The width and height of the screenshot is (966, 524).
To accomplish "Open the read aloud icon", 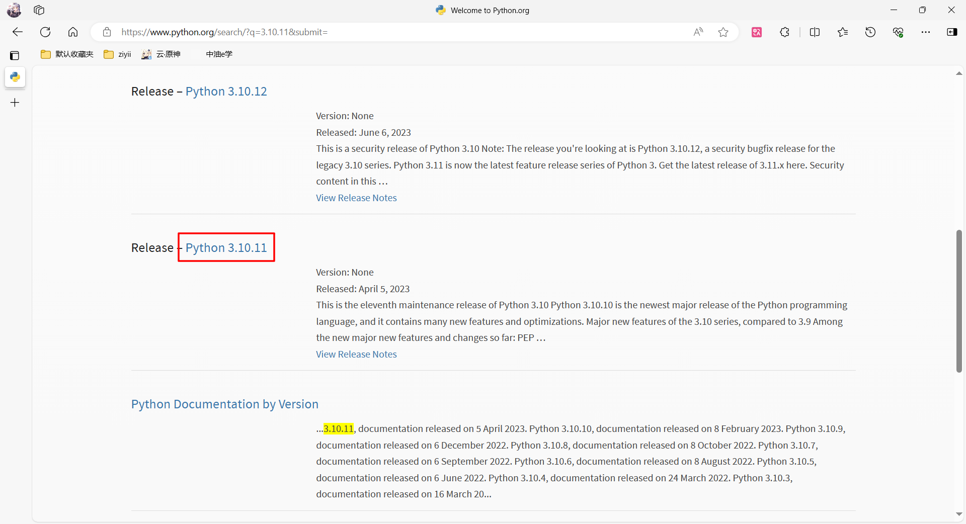I will pos(698,32).
